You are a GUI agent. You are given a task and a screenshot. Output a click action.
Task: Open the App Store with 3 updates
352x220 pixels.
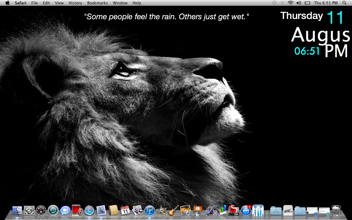(x=246, y=211)
